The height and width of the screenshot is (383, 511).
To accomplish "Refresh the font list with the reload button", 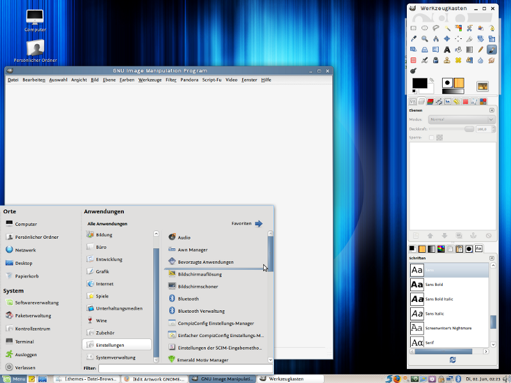I will coord(453,359).
